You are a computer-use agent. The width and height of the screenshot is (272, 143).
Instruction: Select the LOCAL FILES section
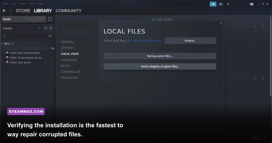[x=70, y=54]
